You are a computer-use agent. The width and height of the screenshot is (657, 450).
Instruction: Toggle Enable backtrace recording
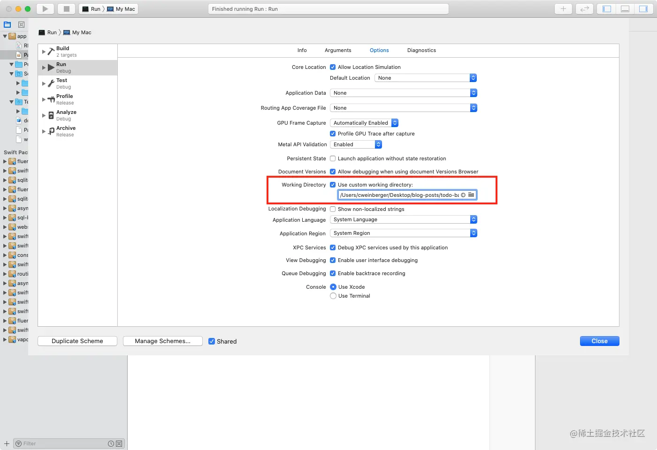coord(333,273)
